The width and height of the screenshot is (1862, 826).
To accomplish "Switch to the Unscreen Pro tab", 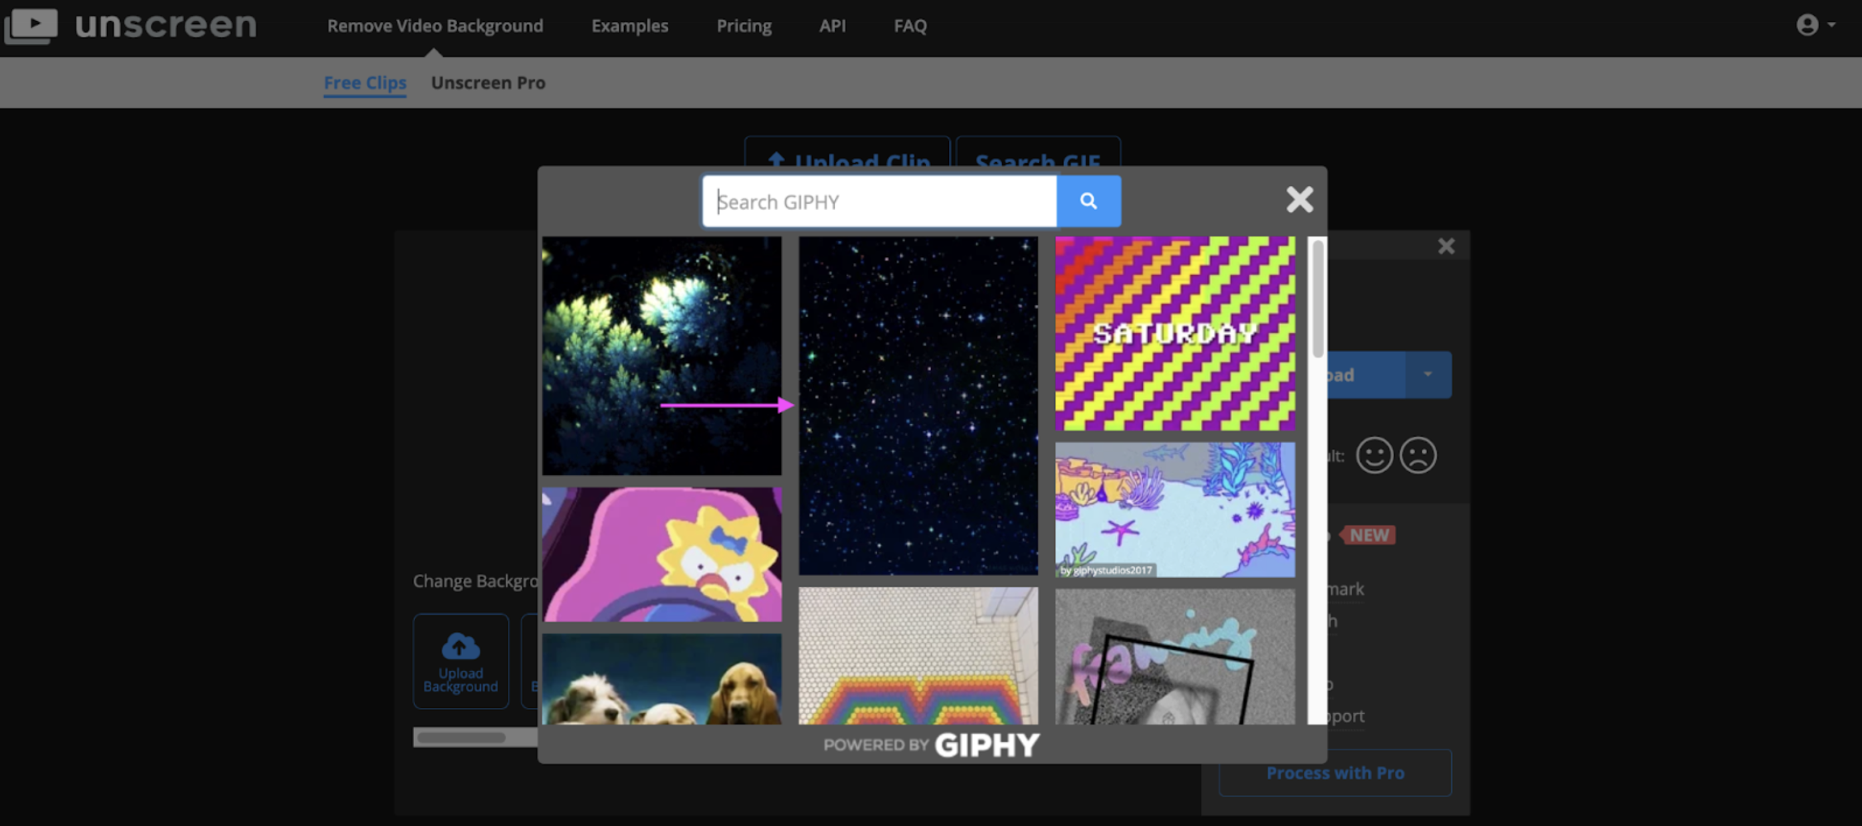I will tap(488, 83).
